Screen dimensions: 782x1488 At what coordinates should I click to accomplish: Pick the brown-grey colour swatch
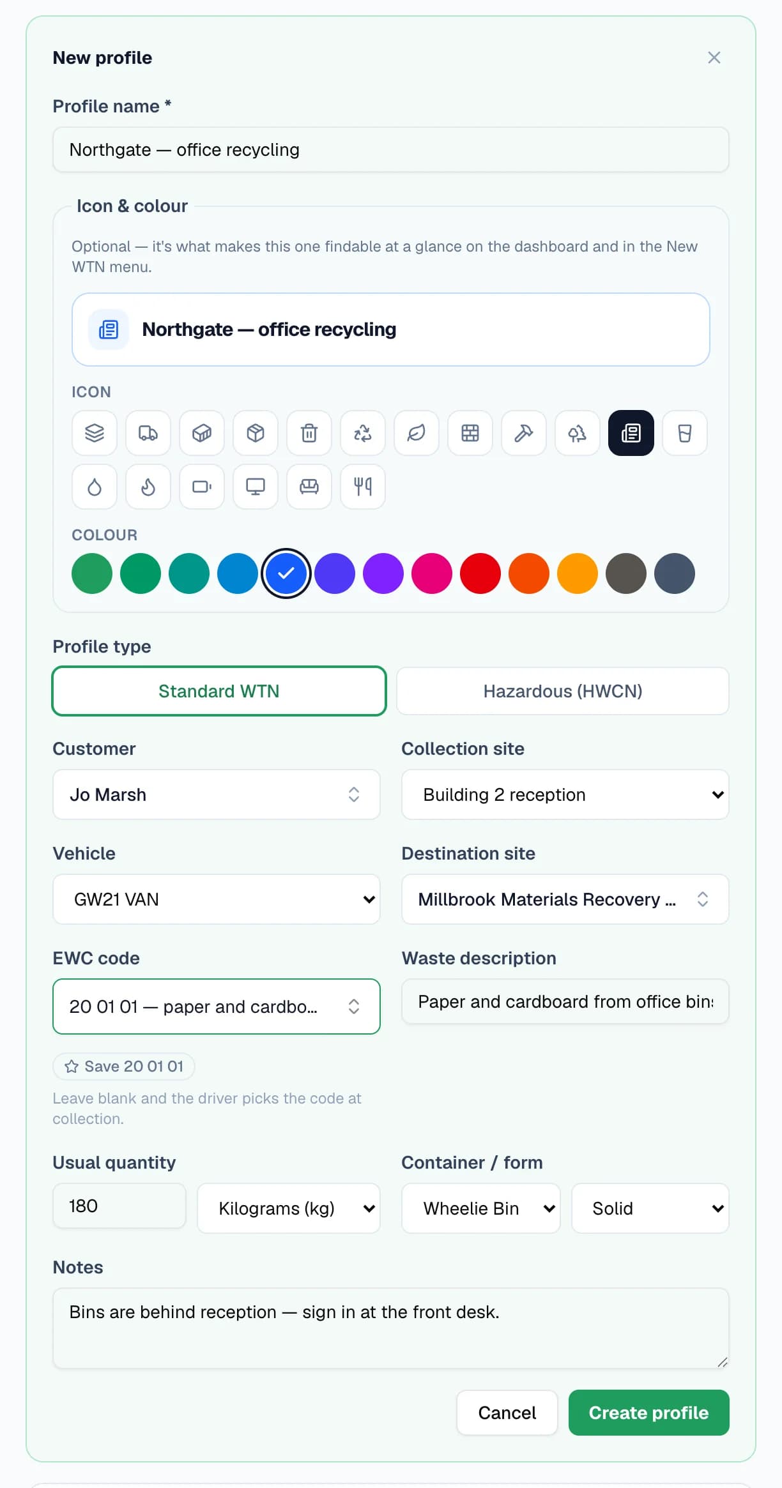click(626, 573)
